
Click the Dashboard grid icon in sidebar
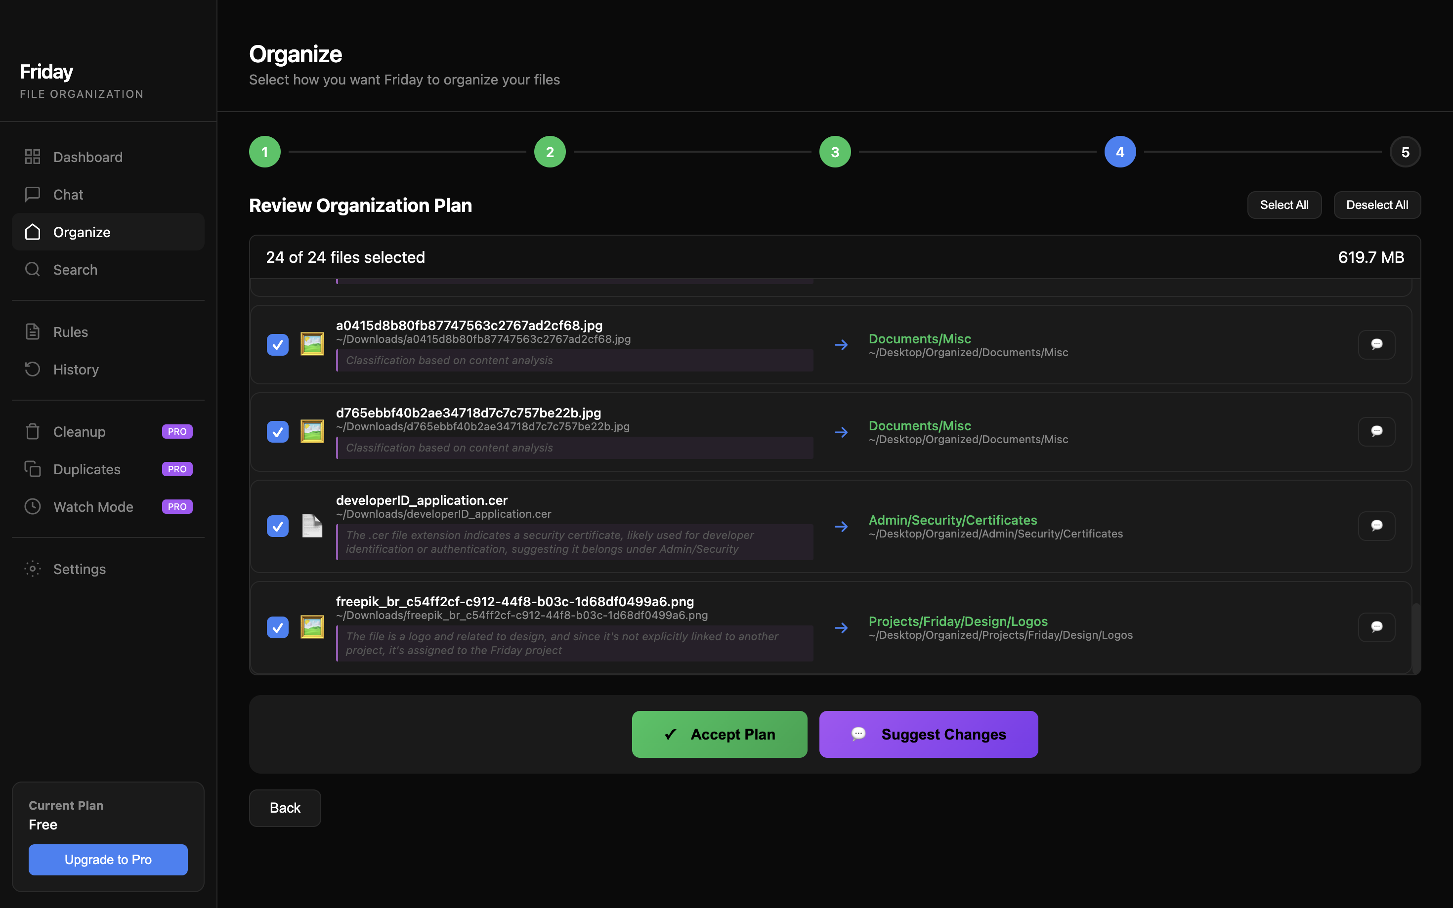coord(33,157)
